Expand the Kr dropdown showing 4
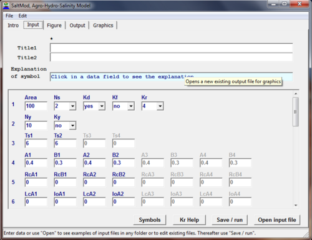Image resolution: width=312 pixels, height=240 pixels. click(x=160, y=106)
